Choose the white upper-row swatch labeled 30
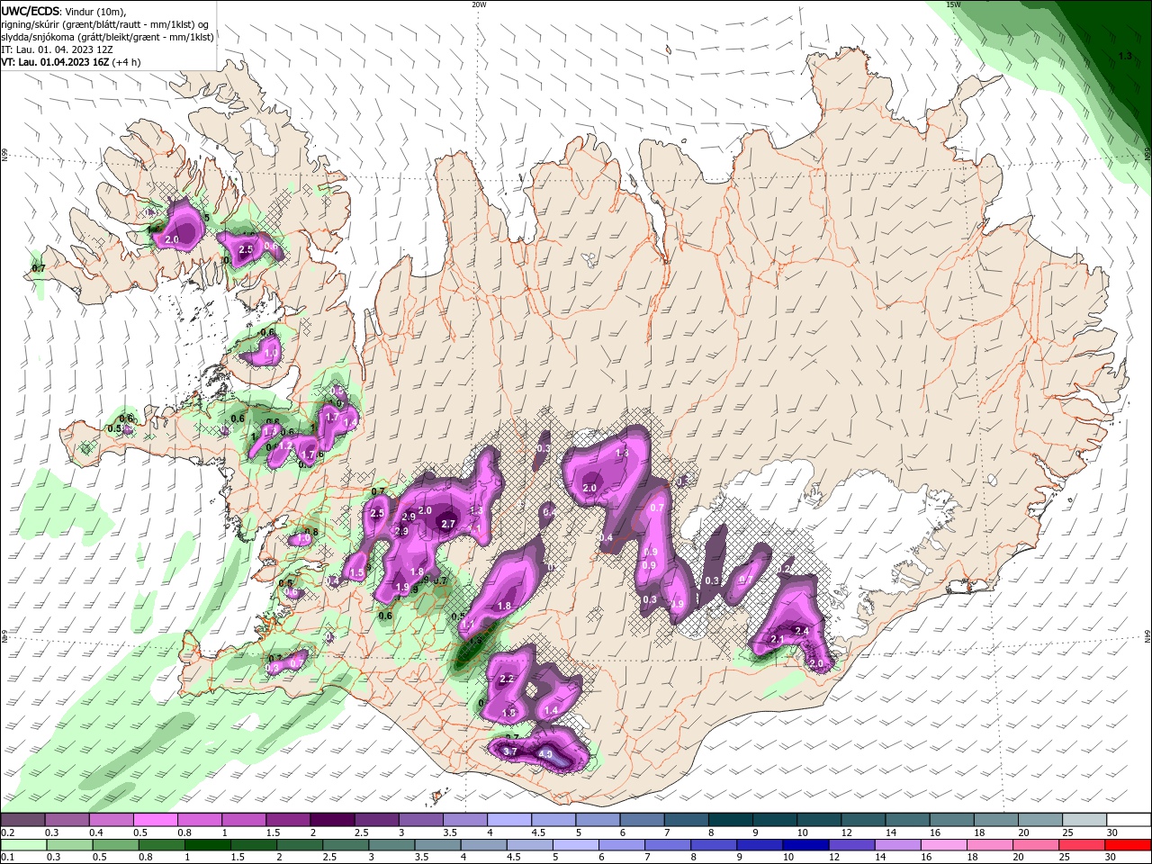The width and height of the screenshot is (1152, 864). click(1127, 820)
